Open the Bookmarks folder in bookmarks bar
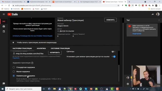This screenshot has width=162, height=91. coord(15,9)
